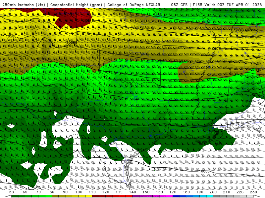Click the 190 kts label on the color scale

200,192
